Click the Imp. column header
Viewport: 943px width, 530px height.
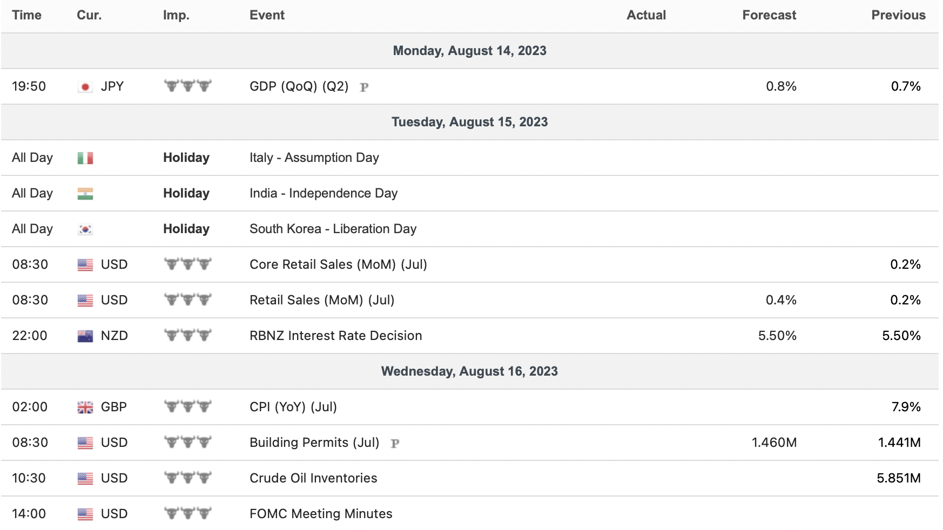coord(176,15)
